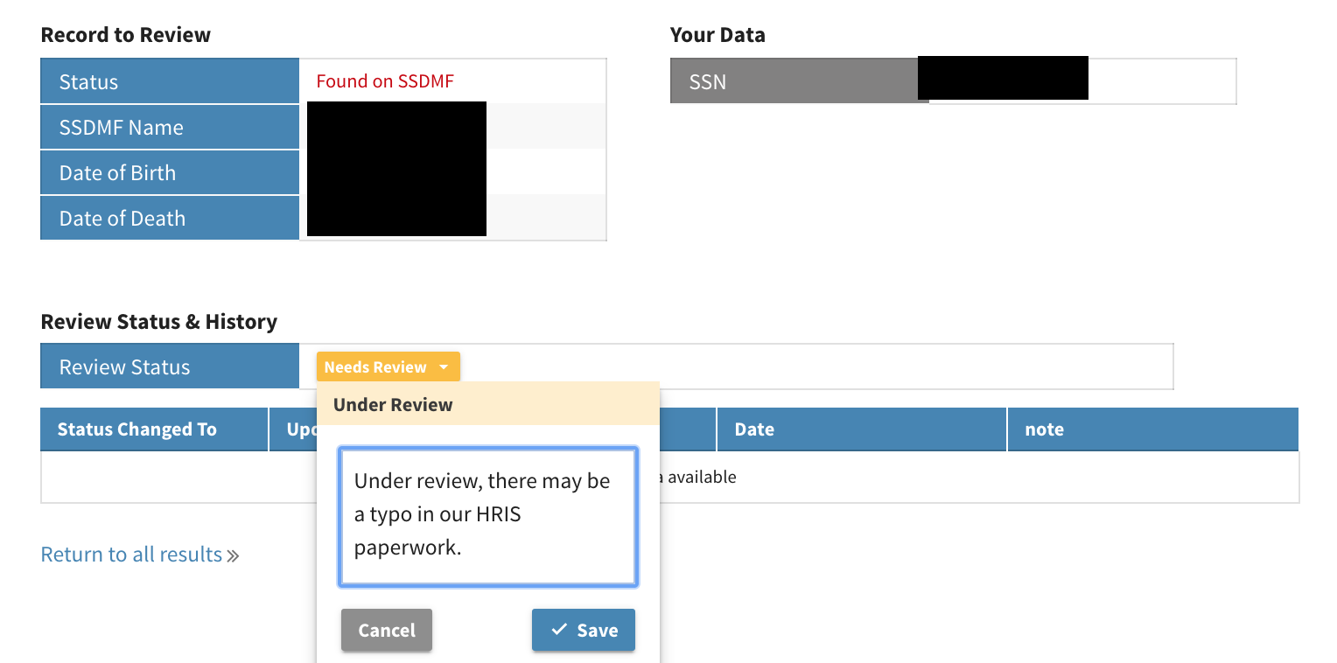Click the SSDMF Name row label
The image size is (1337, 663).
122,127
